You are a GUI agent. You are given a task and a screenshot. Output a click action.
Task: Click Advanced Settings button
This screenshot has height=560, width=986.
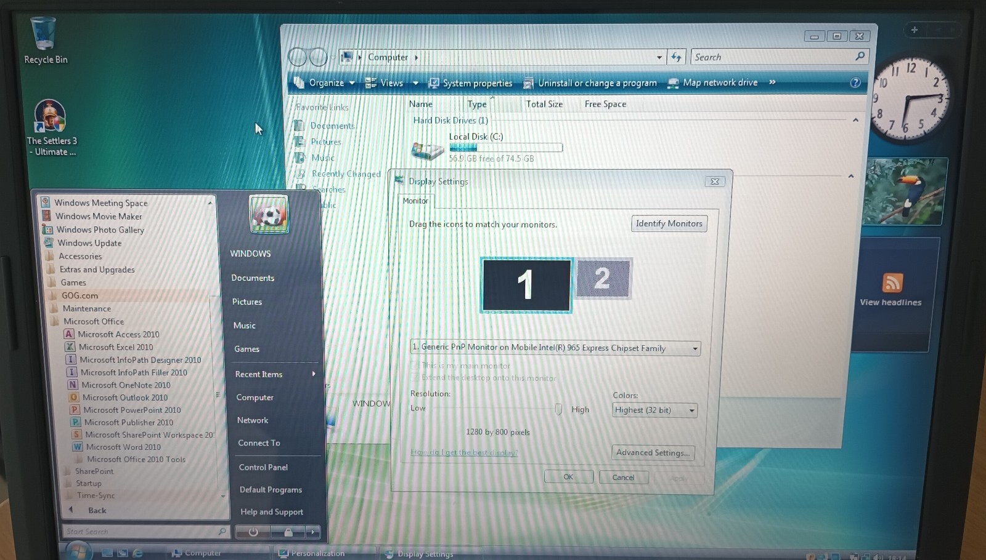click(x=653, y=453)
